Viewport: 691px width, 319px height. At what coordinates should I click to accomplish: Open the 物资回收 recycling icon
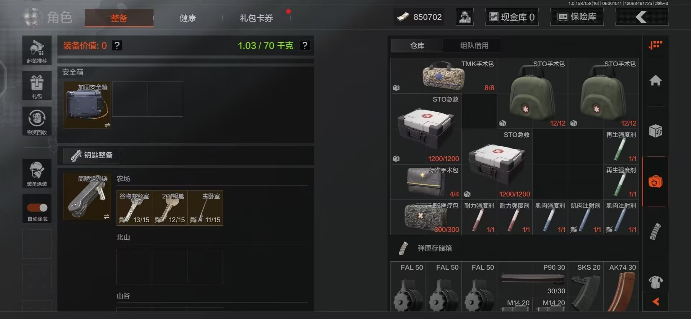click(x=37, y=121)
